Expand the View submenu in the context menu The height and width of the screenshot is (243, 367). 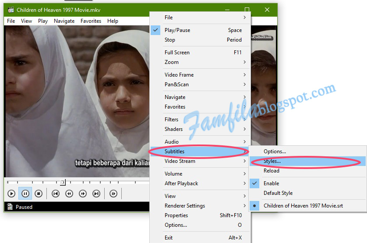[200, 196]
